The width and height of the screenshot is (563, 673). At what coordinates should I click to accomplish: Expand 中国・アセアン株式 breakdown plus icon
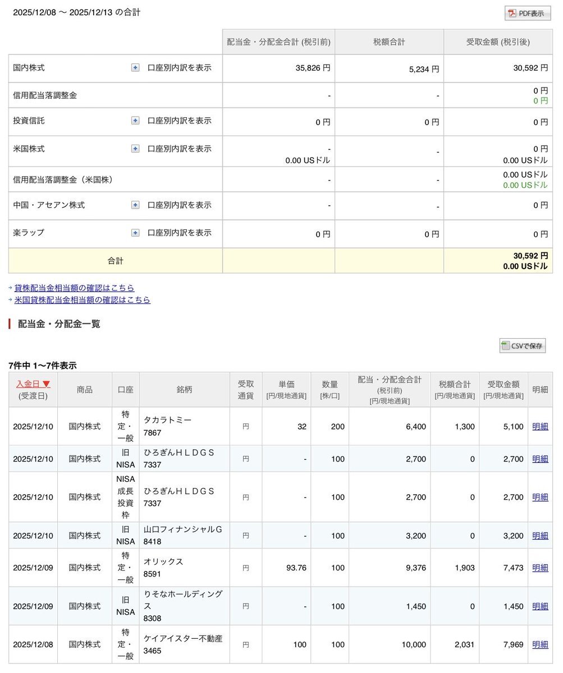135,205
